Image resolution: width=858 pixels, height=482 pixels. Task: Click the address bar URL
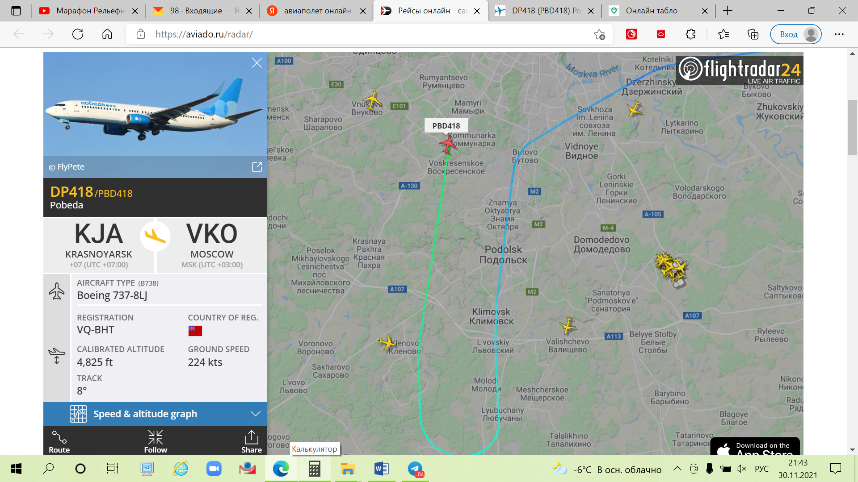pos(204,34)
